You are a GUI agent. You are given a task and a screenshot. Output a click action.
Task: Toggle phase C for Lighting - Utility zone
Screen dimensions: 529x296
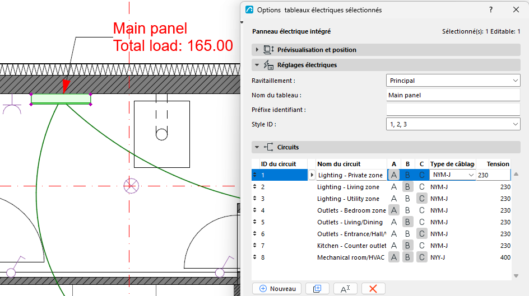click(422, 199)
